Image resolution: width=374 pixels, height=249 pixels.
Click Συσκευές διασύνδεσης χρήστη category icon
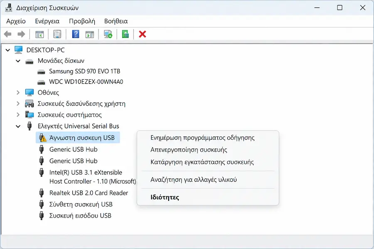coord(30,104)
